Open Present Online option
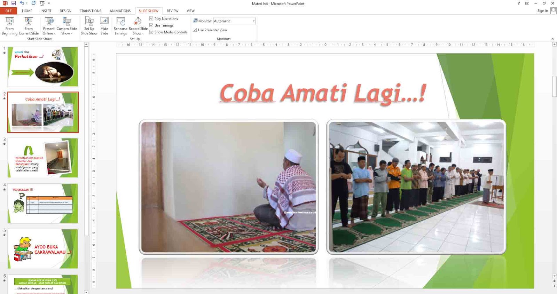The width and height of the screenshot is (557, 294). click(49, 26)
